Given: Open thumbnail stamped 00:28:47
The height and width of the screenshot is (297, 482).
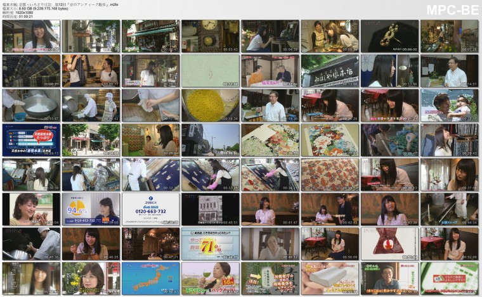Looking at the screenshot, I should pyautogui.click(x=389, y=140).
